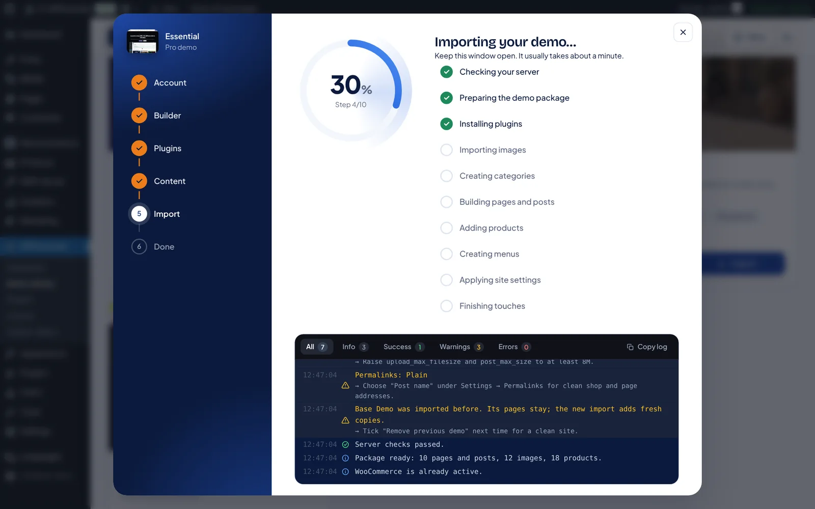Click the Builder step check icon
This screenshot has width=815, height=509.
139,116
